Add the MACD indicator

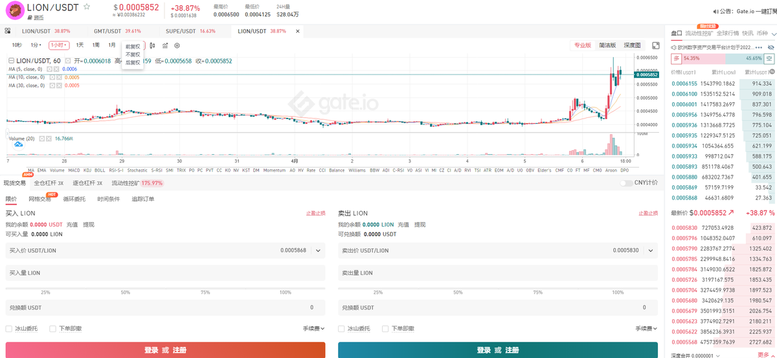[x=74, y=170]
